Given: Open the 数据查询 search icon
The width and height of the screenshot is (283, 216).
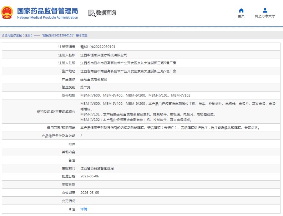Looking at the screenshot, I should point(92,13).
